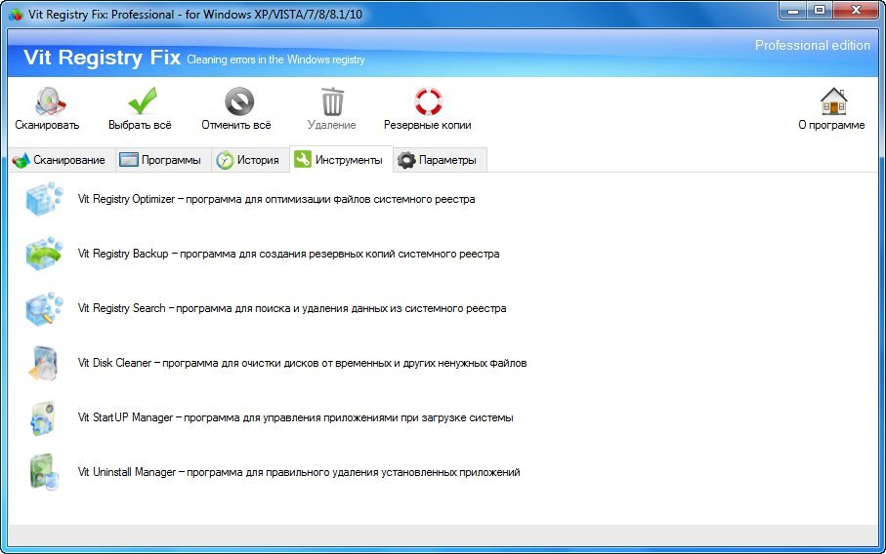This screenshot has width=886, height=554.
Task: Click the Vit Registry Fix header title
Action: [103, 58]
